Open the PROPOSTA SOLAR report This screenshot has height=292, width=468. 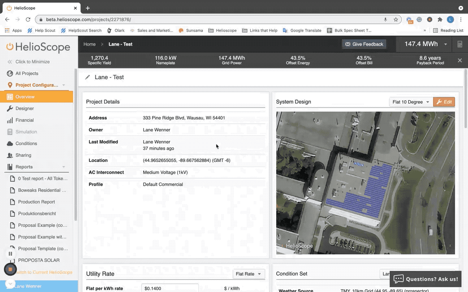pyautogui.click(x=39, y=260)
